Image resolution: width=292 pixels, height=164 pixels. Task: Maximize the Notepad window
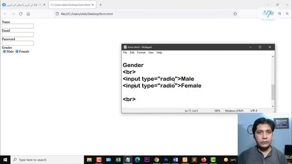tap(260, 47)
